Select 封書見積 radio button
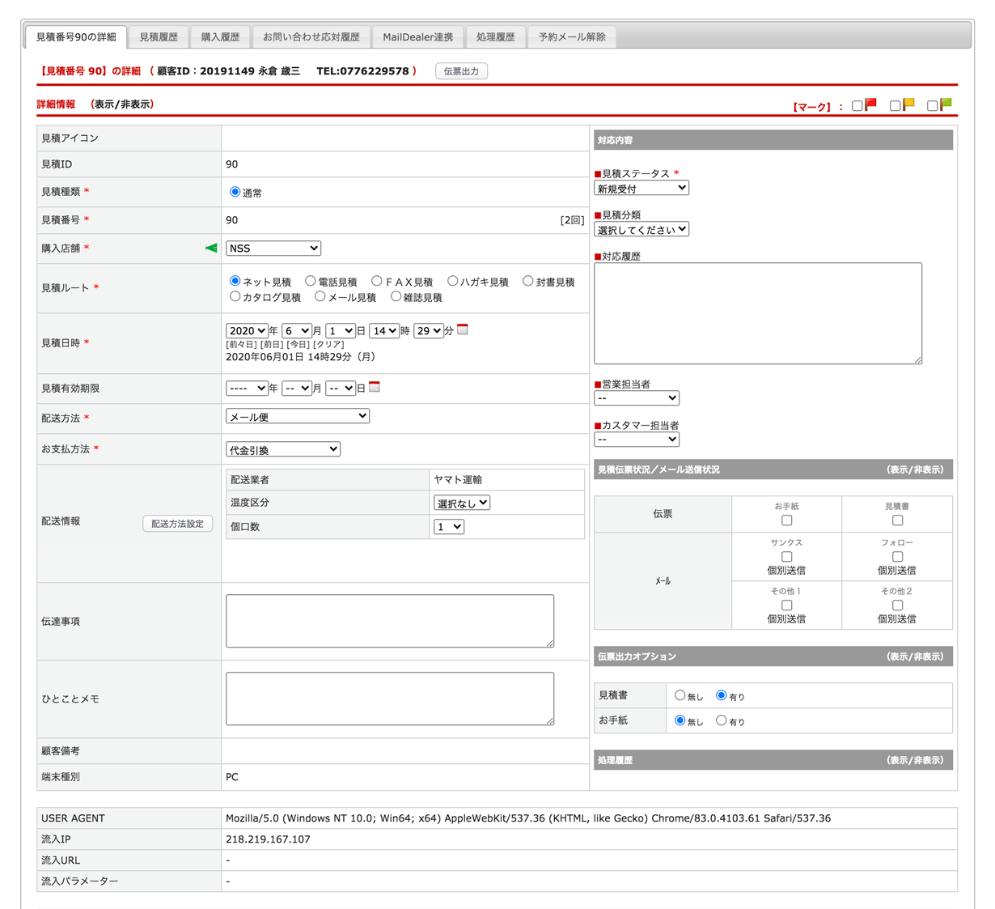995x909 pixels. [x=527, y=281]
